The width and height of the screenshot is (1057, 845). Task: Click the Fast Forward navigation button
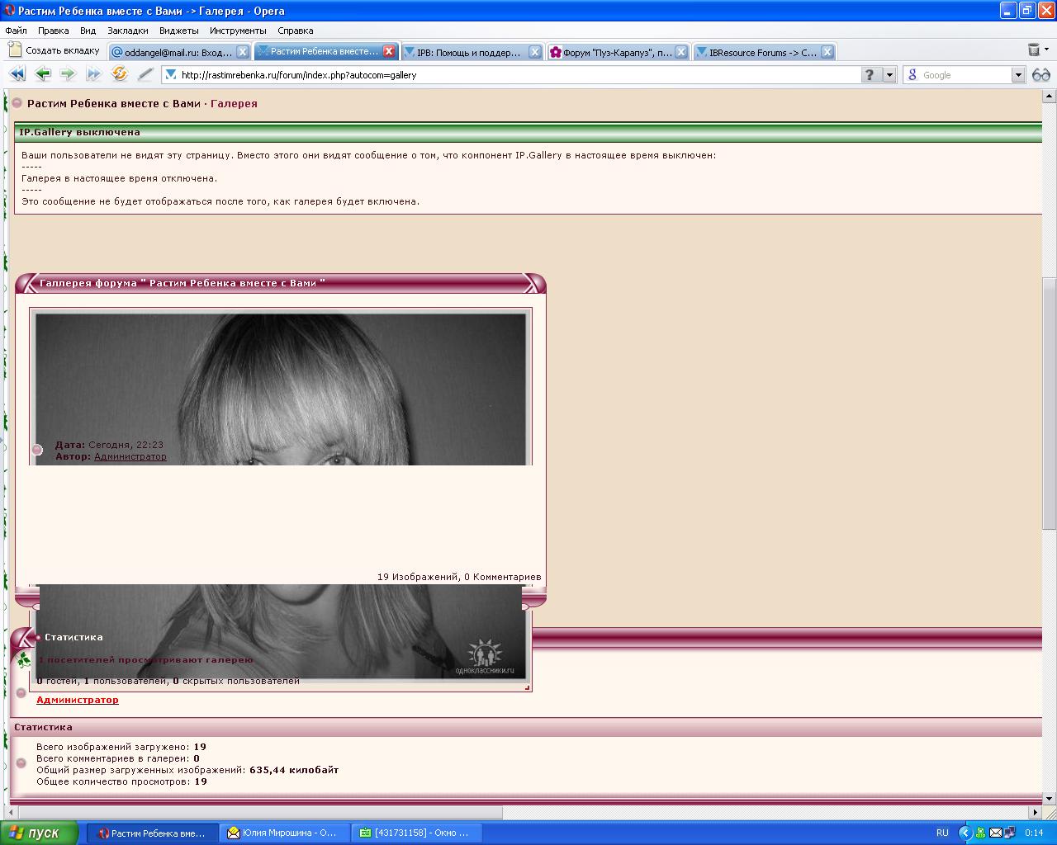click(93, 74)
